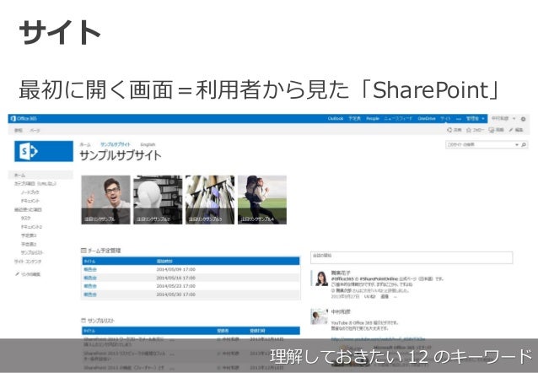Open Outlook from the top navigation
This screenshot has width=538, height=373.
(x=336, y=118)
